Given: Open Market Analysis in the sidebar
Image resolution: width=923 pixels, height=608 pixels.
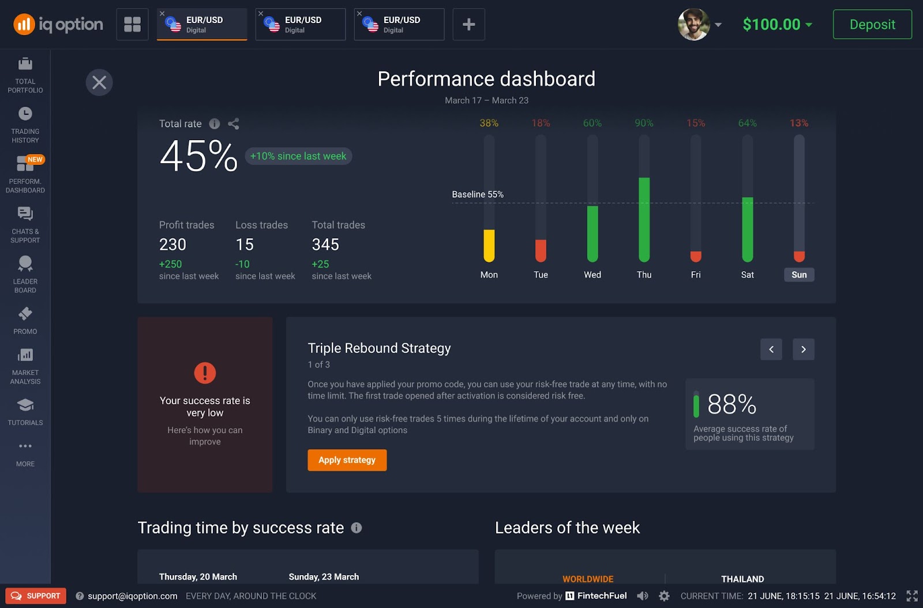Looking at the screenshot, I should tap(25, 365).
